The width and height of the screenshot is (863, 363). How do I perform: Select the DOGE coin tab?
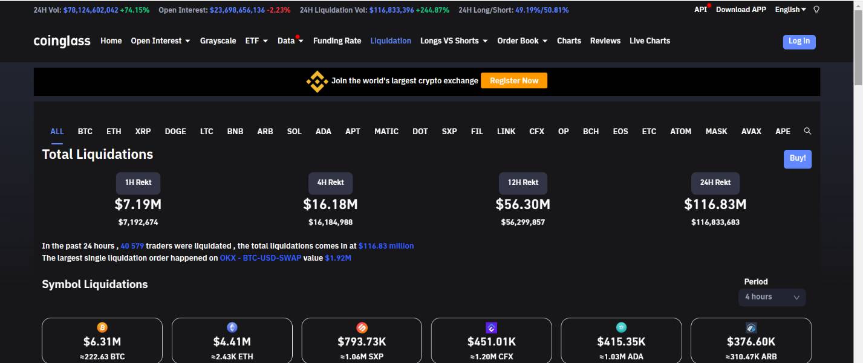pyautogui.click(x=175, y=131)
